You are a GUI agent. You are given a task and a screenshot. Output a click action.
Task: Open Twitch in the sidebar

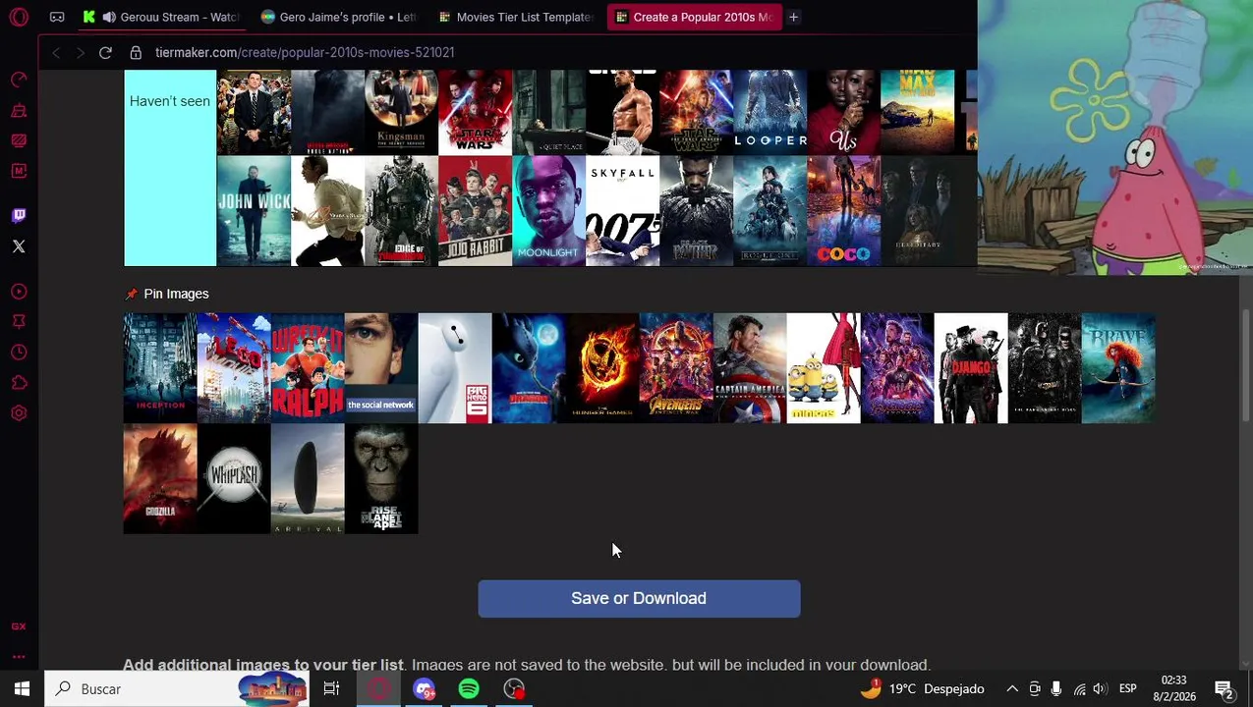pos(19,215)
